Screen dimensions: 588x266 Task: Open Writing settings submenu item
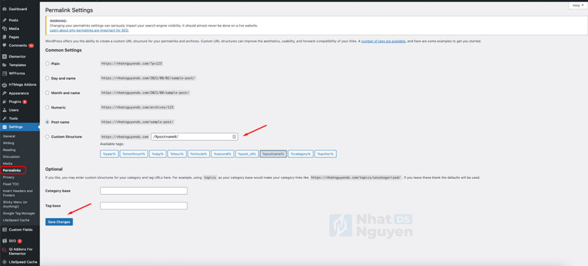tap(9, 143)
